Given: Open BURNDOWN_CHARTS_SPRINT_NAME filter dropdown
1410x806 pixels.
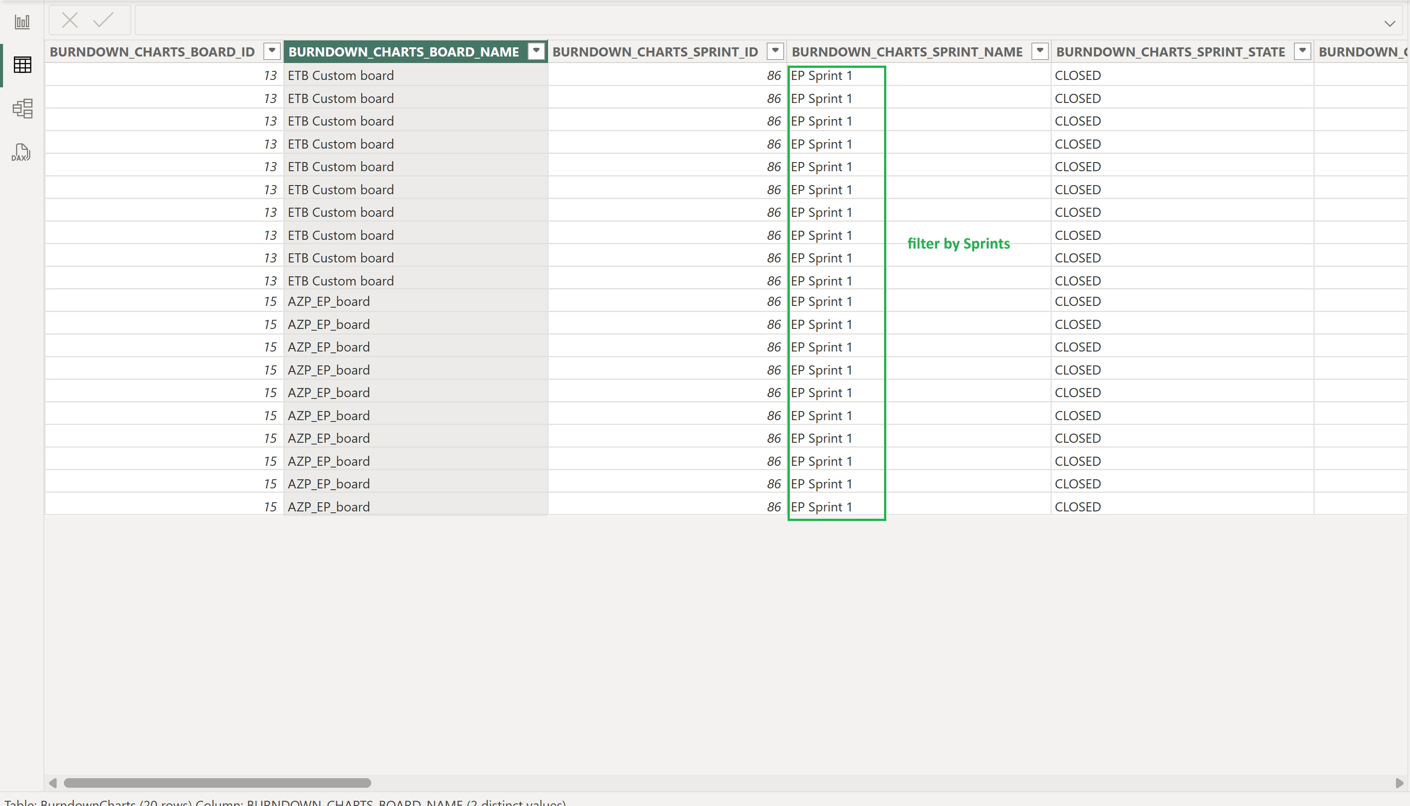Looking at the screenshot, I should (x=1039, y=51).
